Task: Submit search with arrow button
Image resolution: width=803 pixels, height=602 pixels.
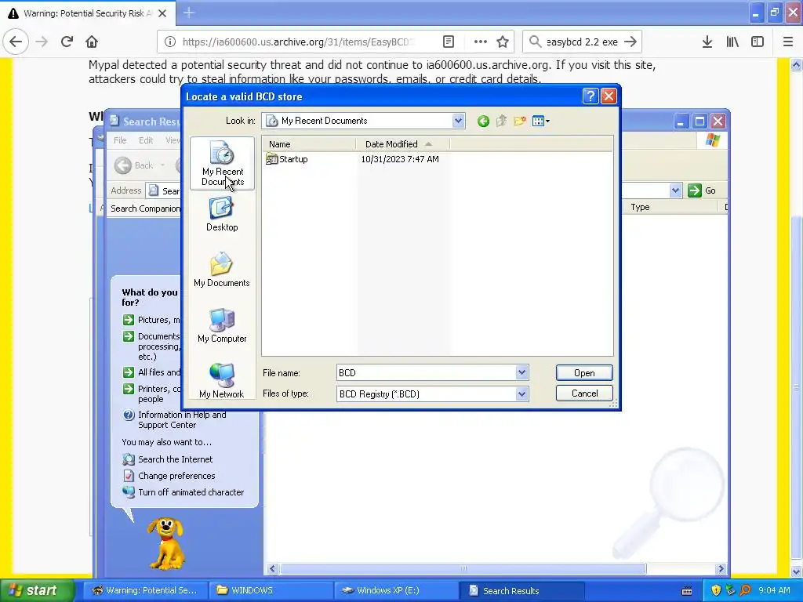Action: click(x=631, y=42)
